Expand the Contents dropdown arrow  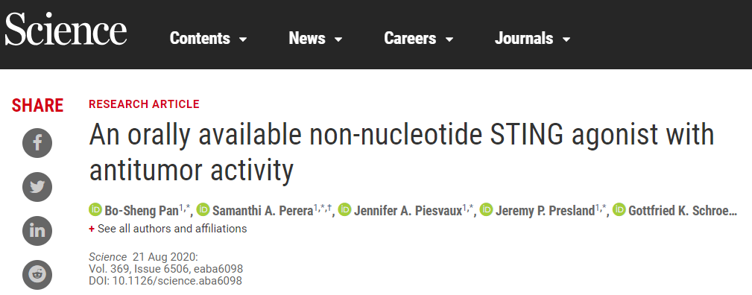coord(243,39)
